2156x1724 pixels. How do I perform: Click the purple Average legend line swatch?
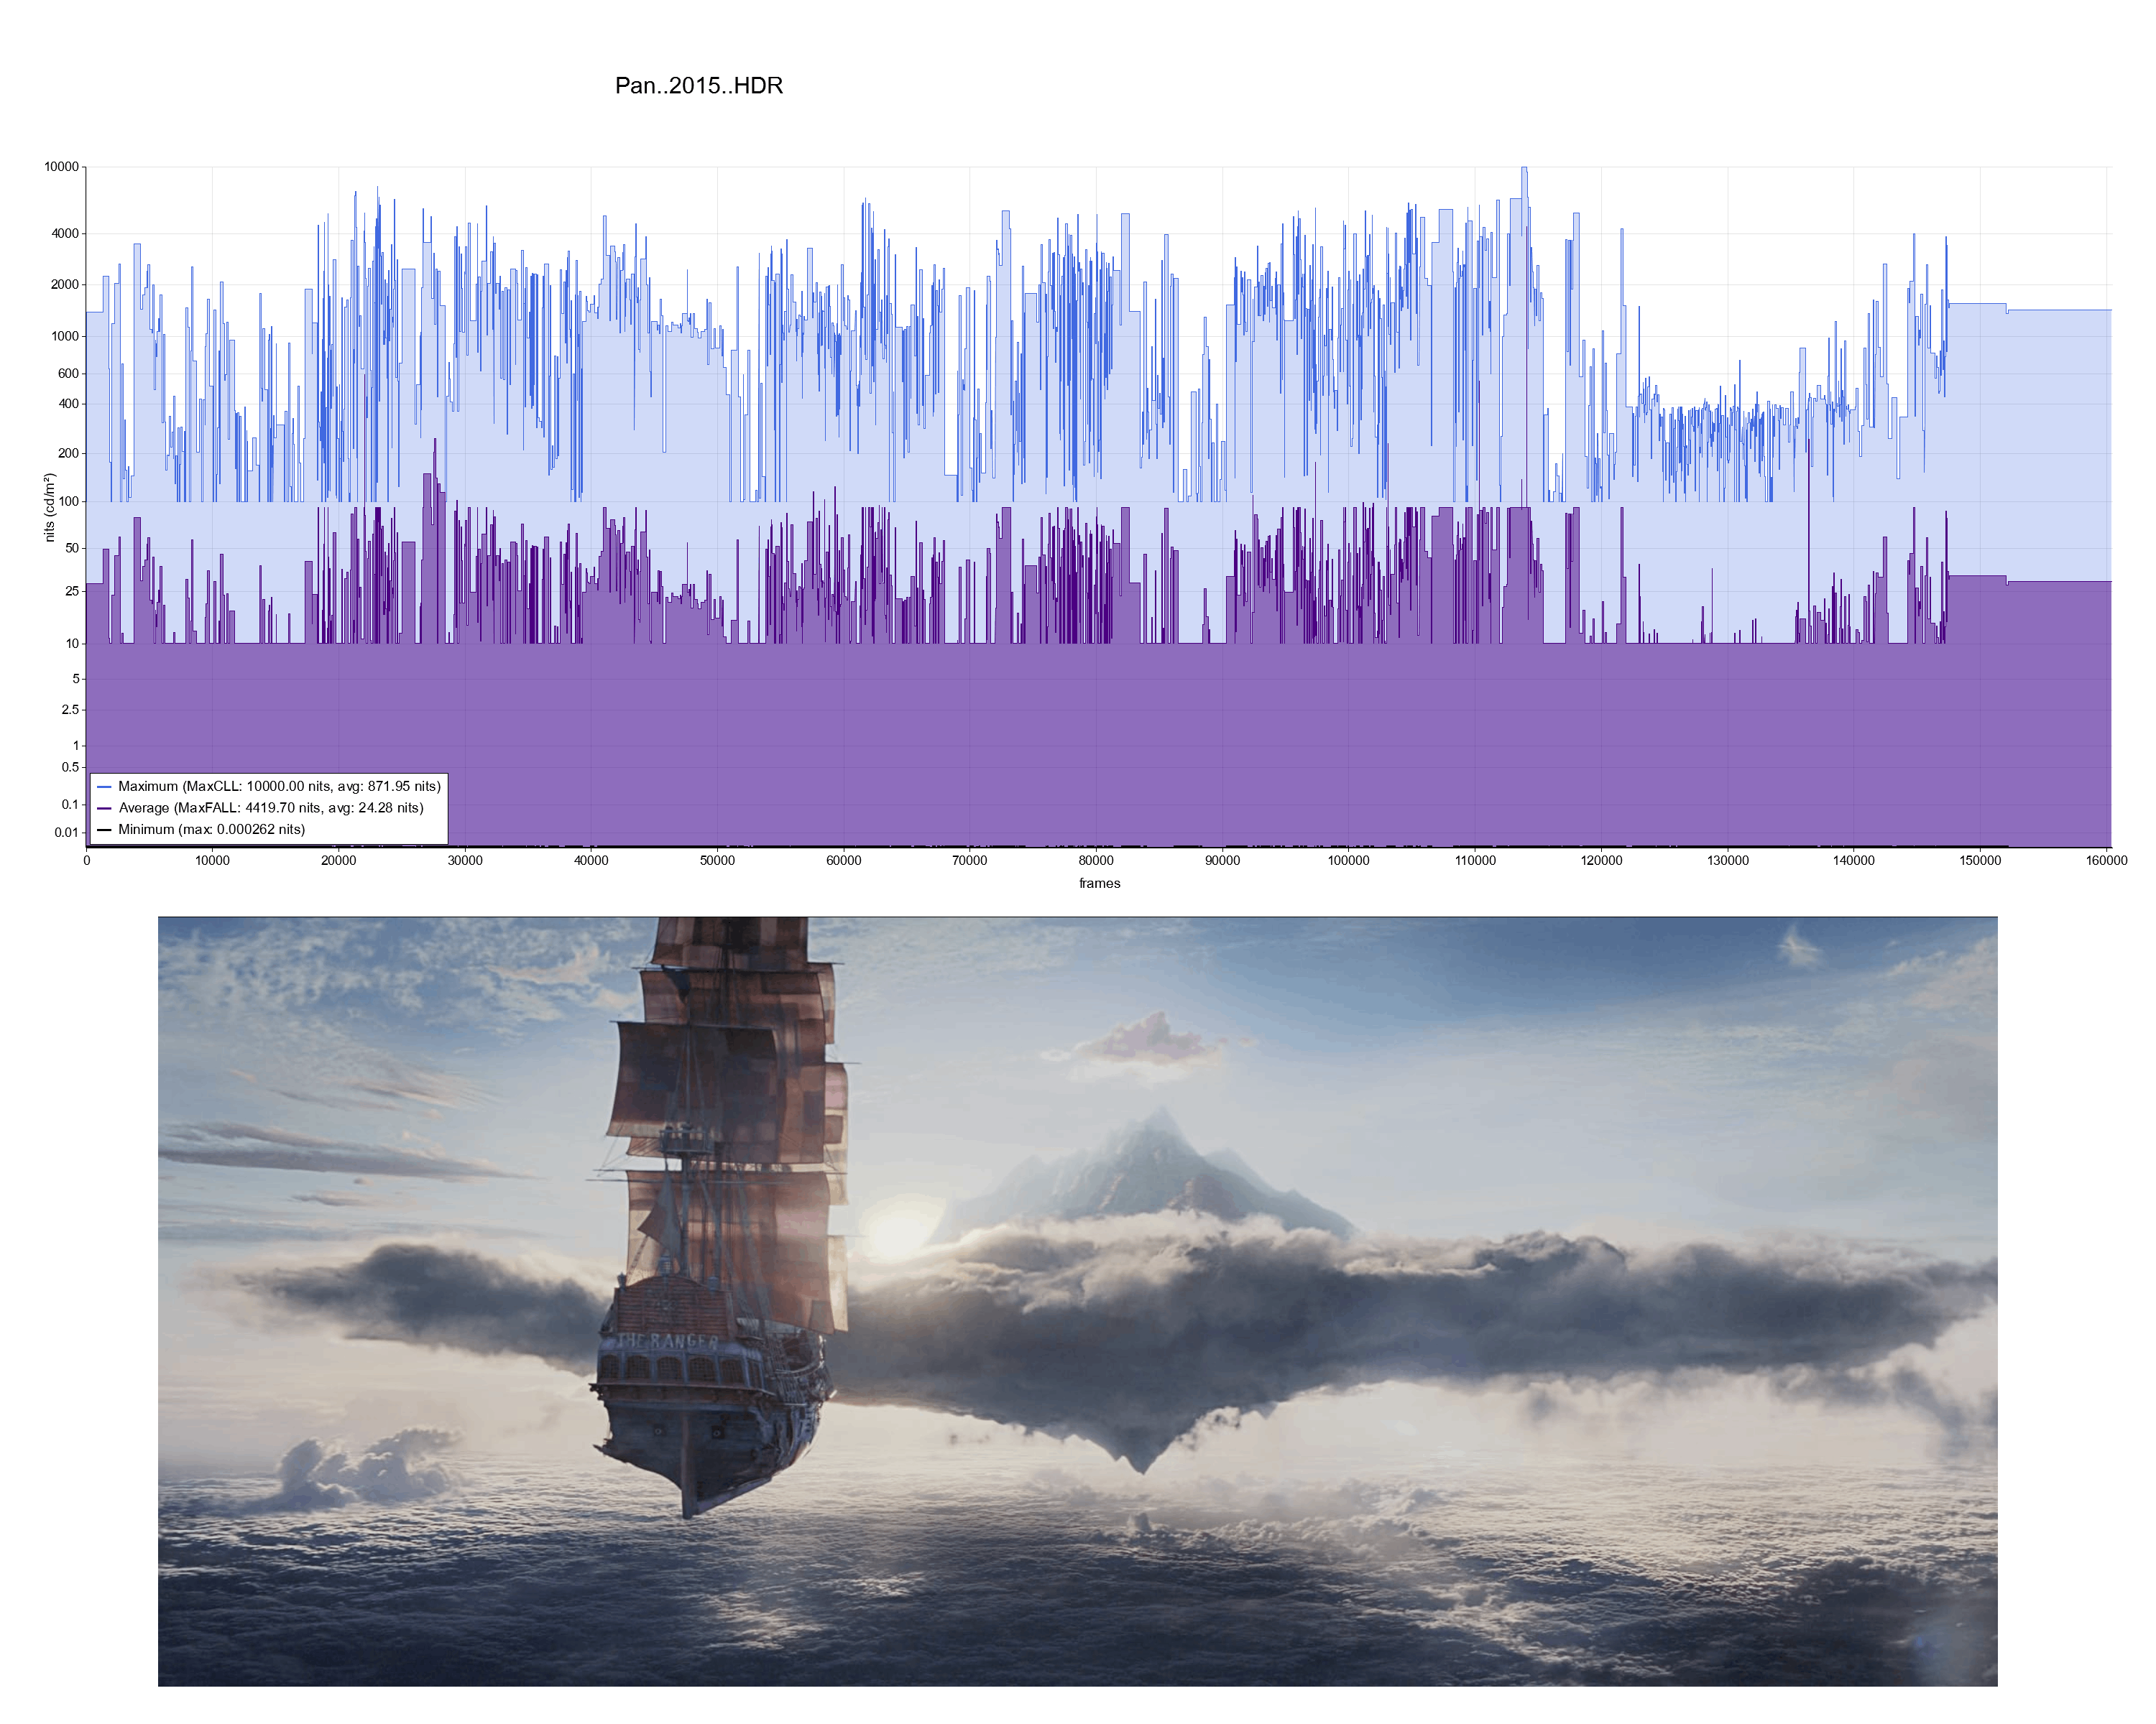pos(104,807)
